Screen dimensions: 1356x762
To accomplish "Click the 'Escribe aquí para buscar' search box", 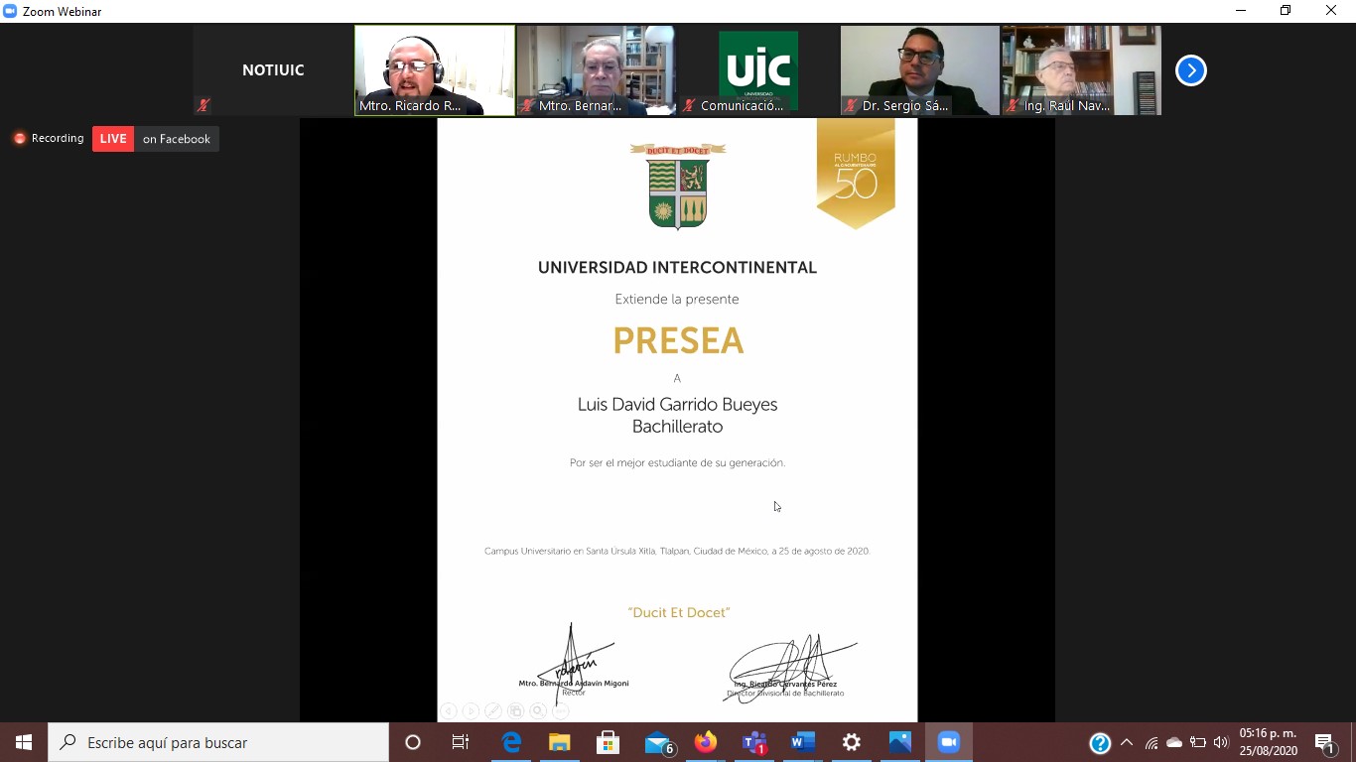I will (218, 742).
